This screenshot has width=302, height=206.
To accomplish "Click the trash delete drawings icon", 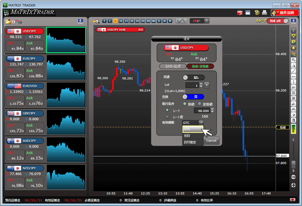I will pyautogui.click(x=293, y=120).
